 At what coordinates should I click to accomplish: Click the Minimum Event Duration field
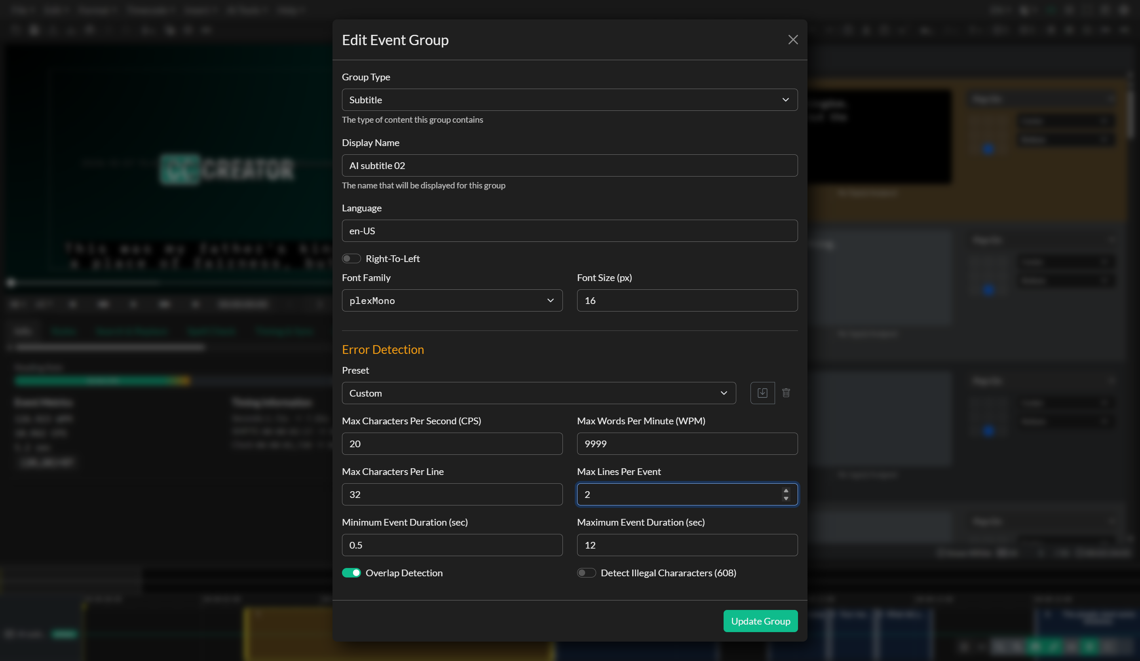(x=452, y=545)
